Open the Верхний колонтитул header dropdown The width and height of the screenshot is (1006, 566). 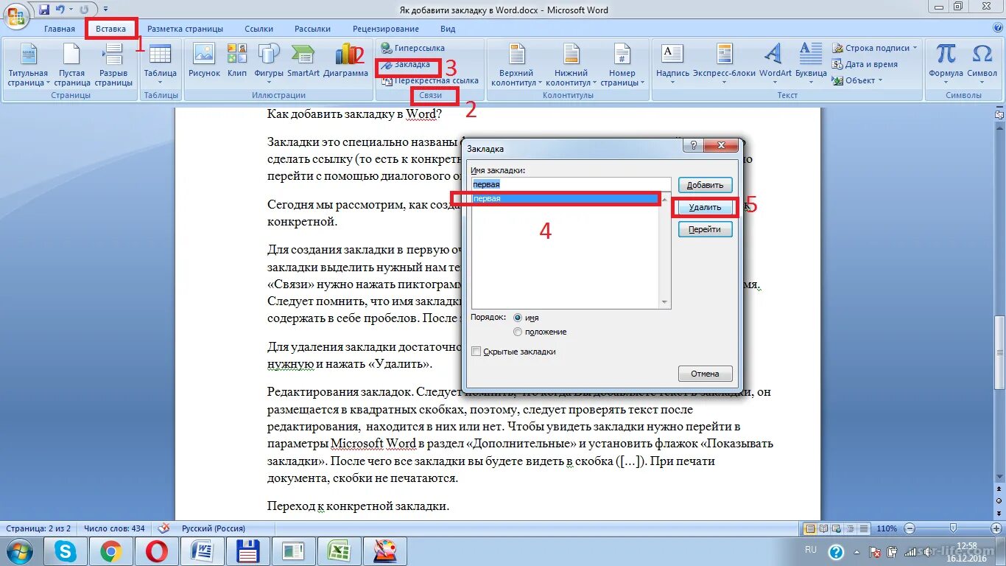point(516,66)
